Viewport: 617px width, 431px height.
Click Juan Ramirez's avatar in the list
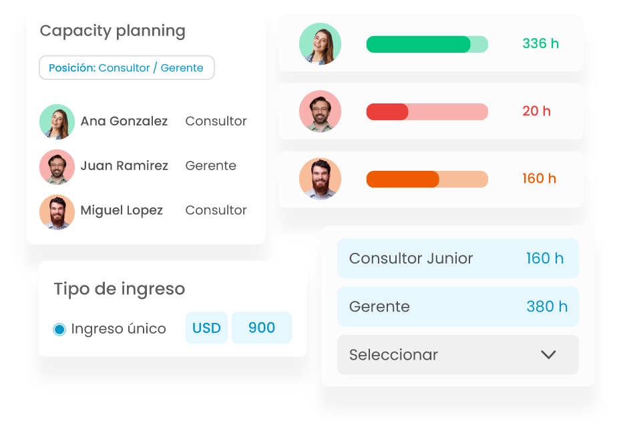[x=57, y=167]
